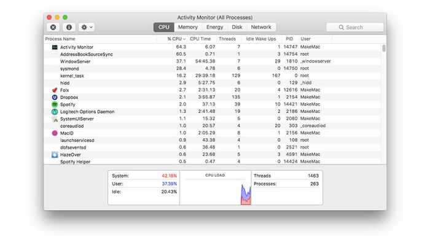Click the HazeOver app icon

pos(55,155)
